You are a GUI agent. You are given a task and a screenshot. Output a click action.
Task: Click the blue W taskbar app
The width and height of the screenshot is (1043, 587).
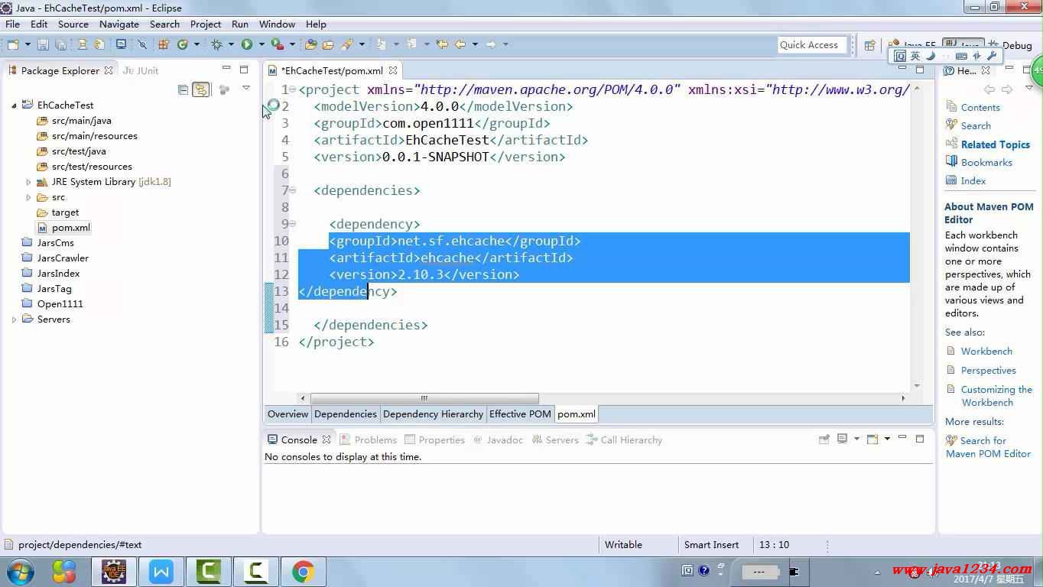pos(161,571)
